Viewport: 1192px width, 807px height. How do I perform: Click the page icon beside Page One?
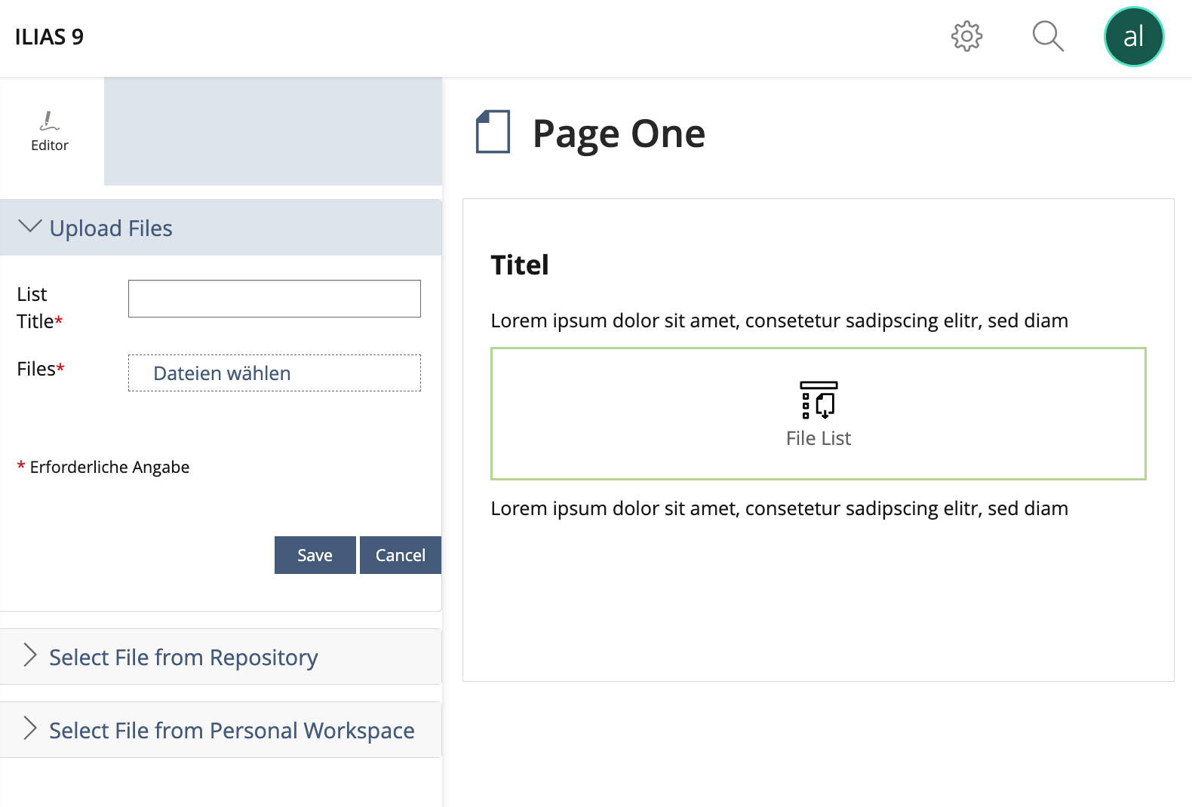[x=493, y=132]
